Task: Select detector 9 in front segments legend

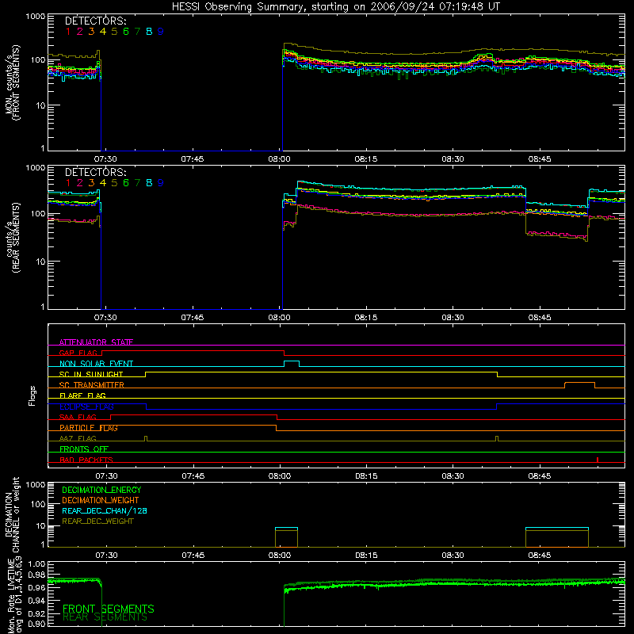Action: [161, 32]
